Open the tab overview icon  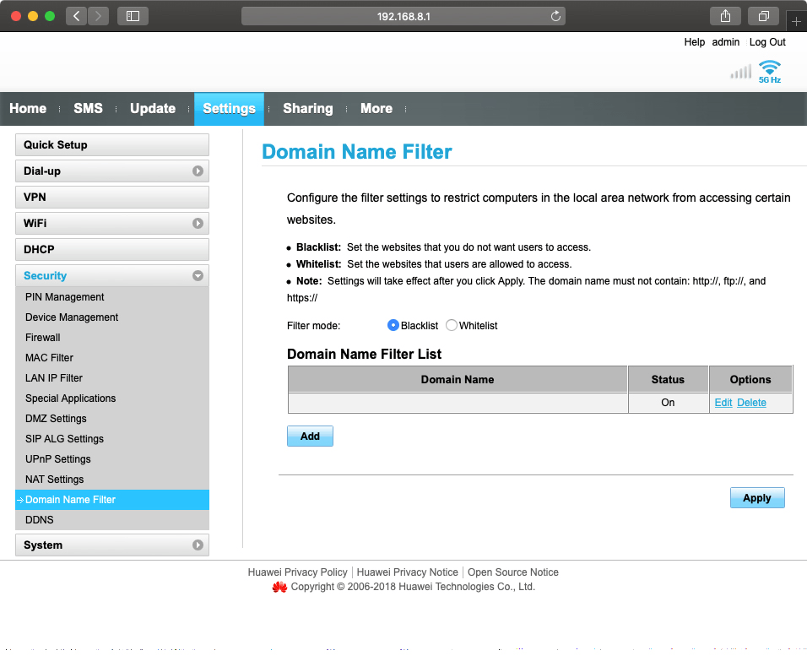pos(763,16)
